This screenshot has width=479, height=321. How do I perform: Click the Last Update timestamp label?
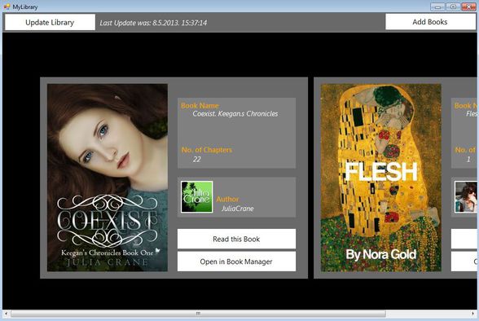pos(153,23)
